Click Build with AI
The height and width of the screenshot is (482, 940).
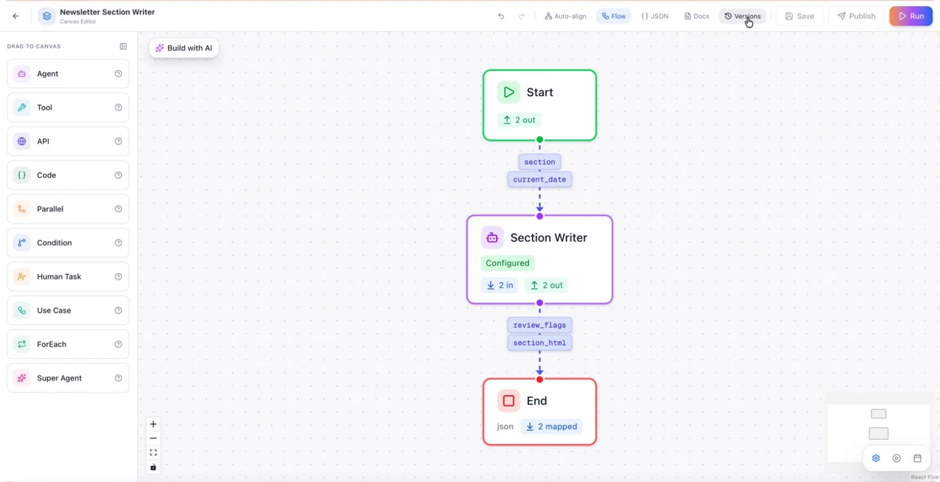[x=184, y=48]
